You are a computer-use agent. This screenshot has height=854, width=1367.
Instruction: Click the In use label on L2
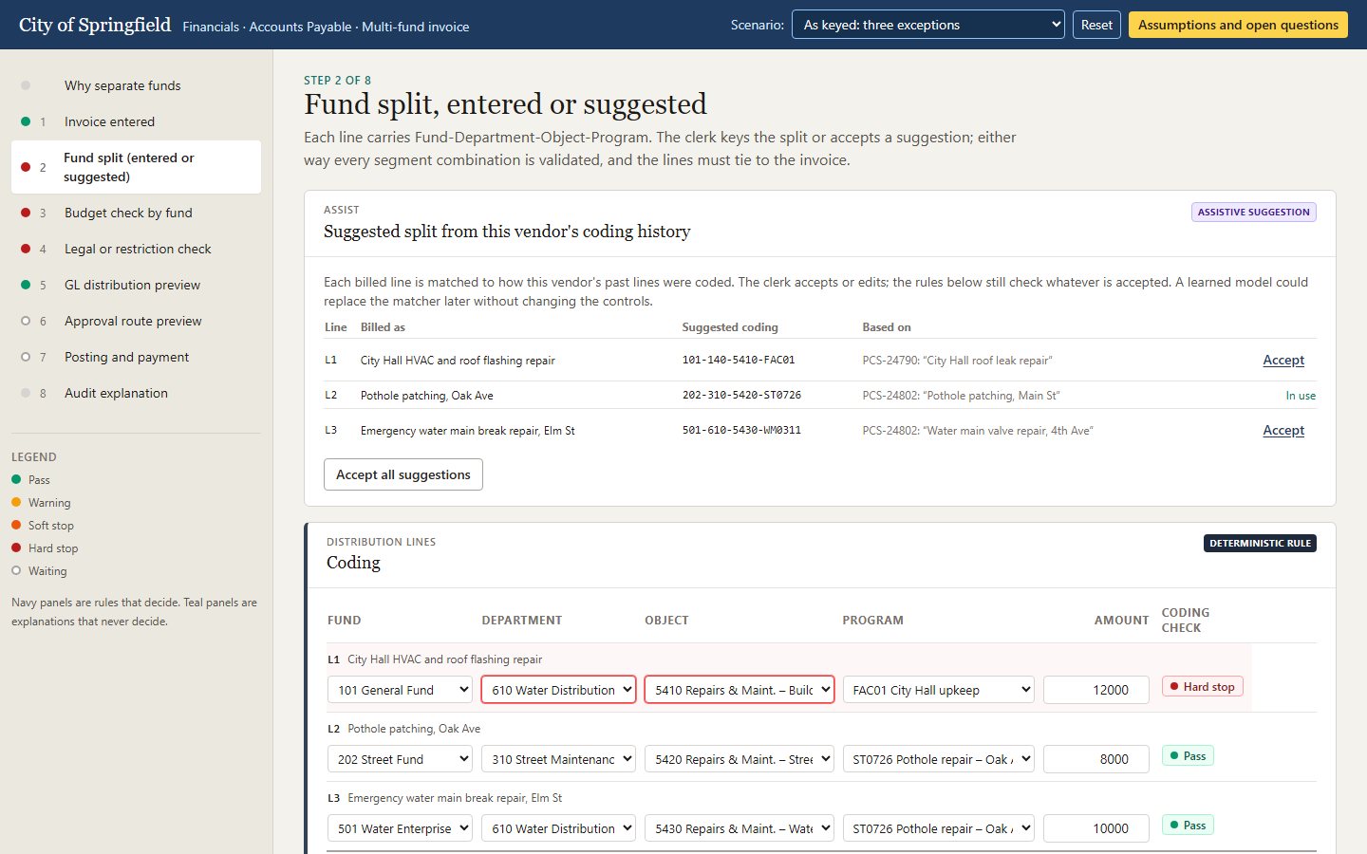coord(1301,396)
